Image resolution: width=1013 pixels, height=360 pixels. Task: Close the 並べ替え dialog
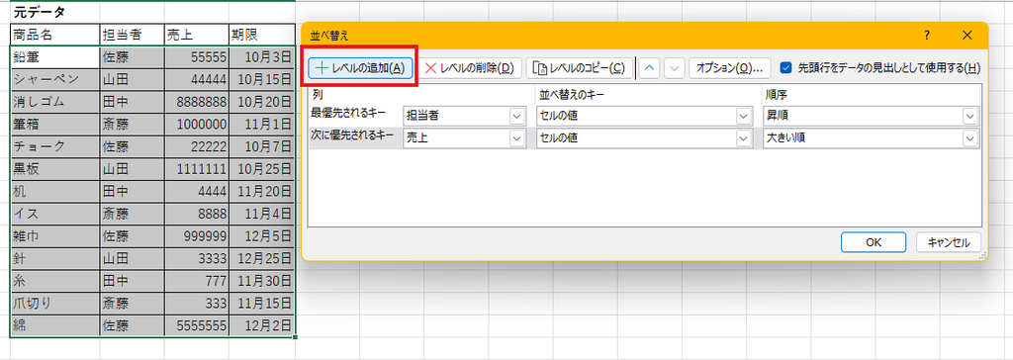967,35
